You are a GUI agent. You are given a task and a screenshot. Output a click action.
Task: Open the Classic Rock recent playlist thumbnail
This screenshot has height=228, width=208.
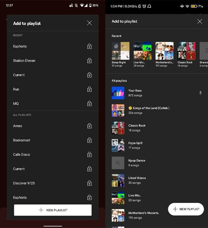coord(186,51)
